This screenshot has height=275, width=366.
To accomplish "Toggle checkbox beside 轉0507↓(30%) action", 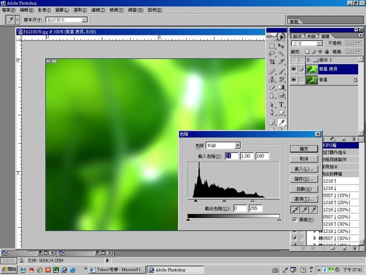I will click(295, 238).
